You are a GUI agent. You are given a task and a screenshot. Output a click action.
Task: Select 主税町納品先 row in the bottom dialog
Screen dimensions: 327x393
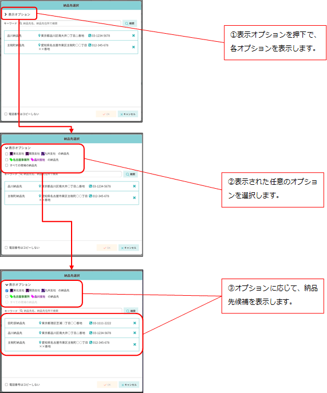click(72, 344)
